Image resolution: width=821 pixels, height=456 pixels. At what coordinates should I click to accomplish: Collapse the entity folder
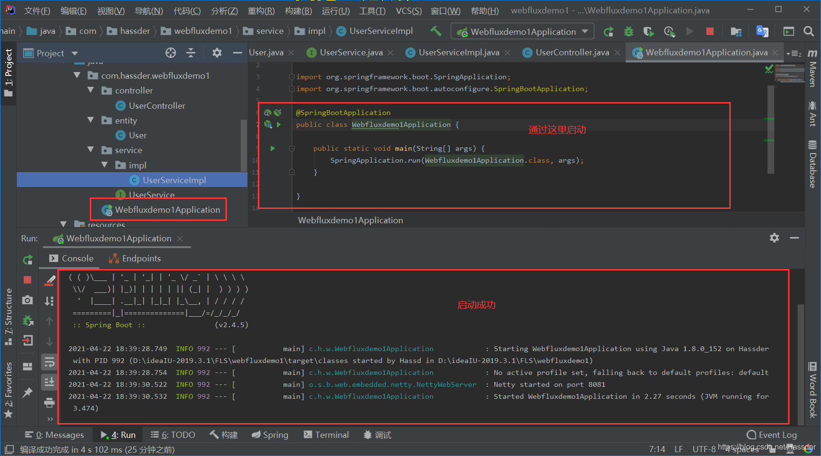point(91,120)
